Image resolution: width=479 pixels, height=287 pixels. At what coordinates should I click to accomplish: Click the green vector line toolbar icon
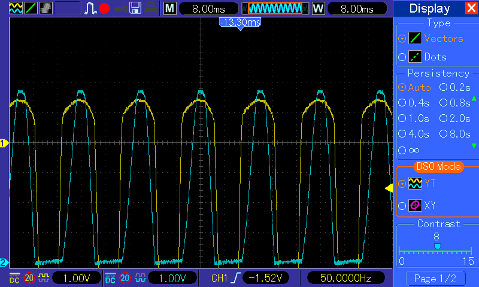[31, 8]
